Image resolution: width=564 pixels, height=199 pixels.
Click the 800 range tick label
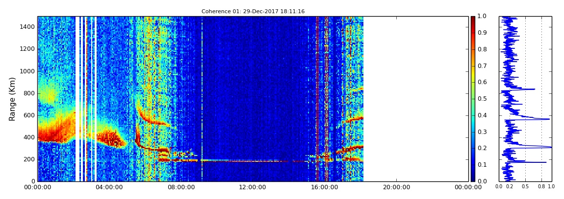(x=29, y=93)
